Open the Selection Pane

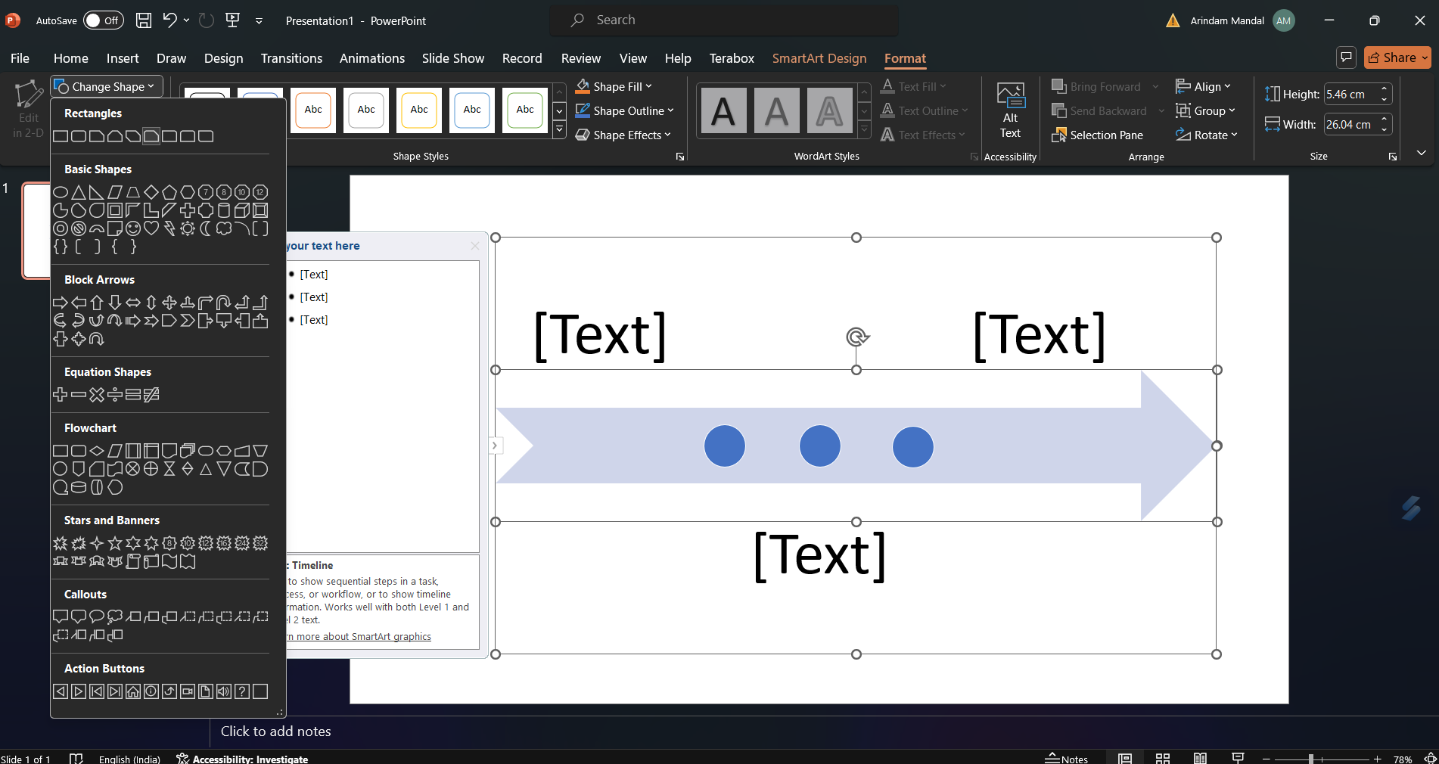1097,135
